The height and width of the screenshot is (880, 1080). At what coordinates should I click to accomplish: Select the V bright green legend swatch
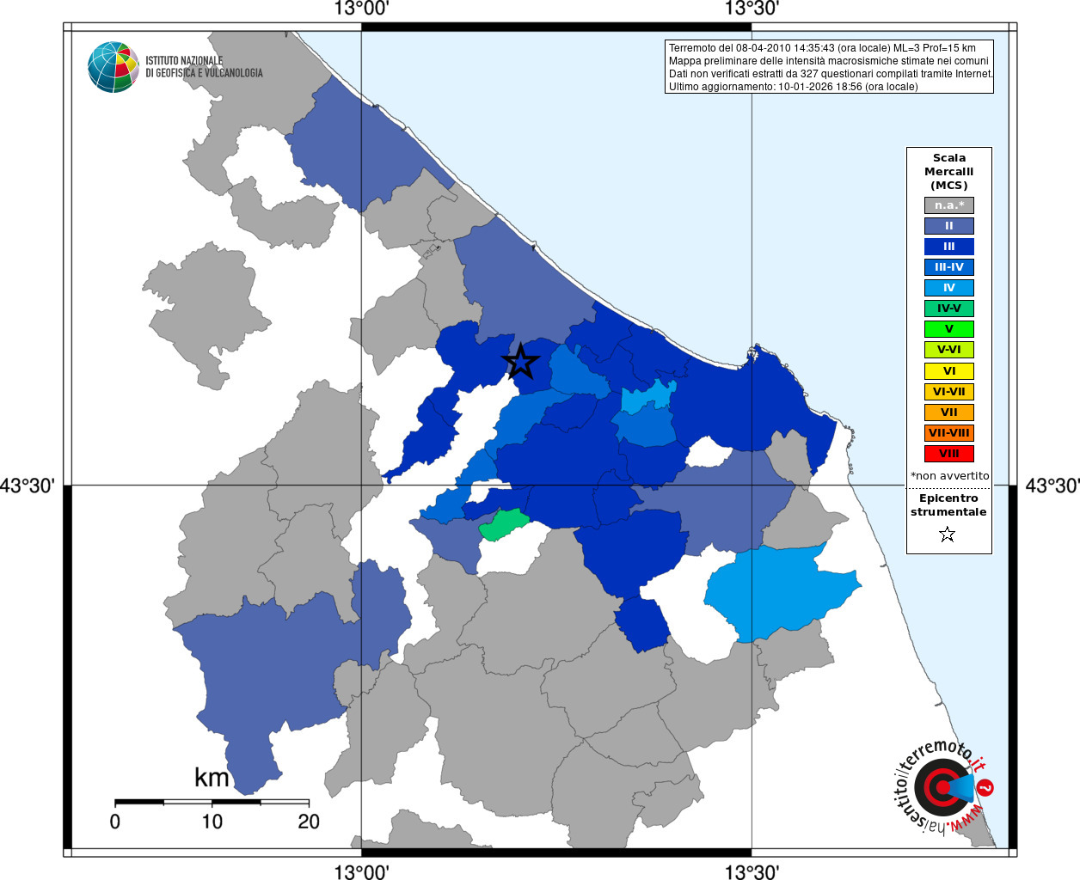949,329
